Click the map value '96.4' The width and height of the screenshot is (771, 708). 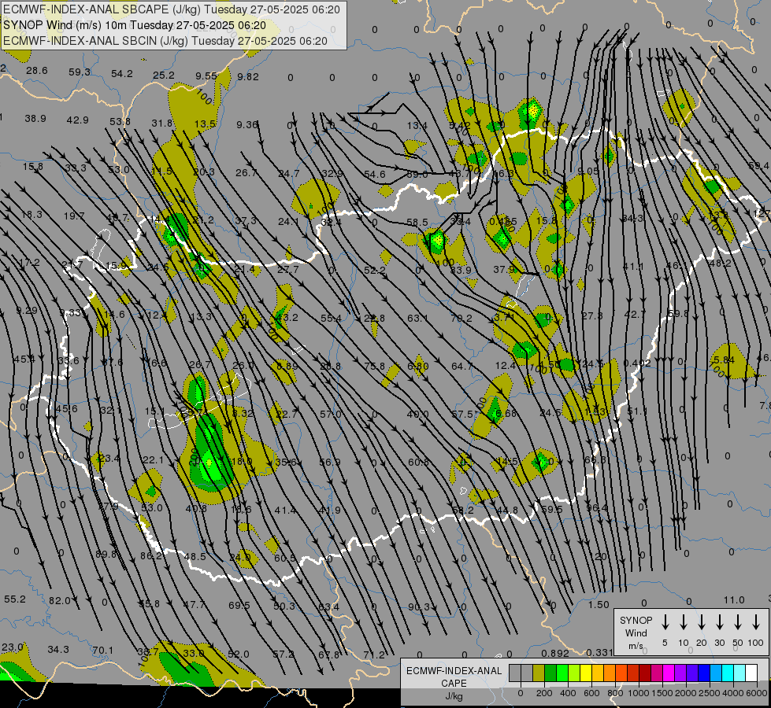coord(596,507)
